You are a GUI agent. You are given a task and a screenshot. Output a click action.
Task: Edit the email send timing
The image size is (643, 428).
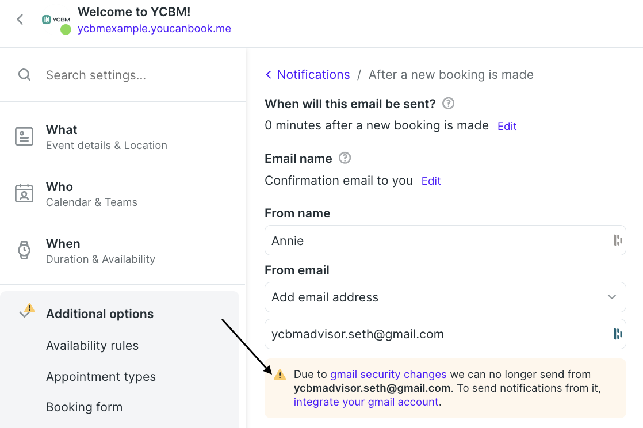tap(507, 127)
